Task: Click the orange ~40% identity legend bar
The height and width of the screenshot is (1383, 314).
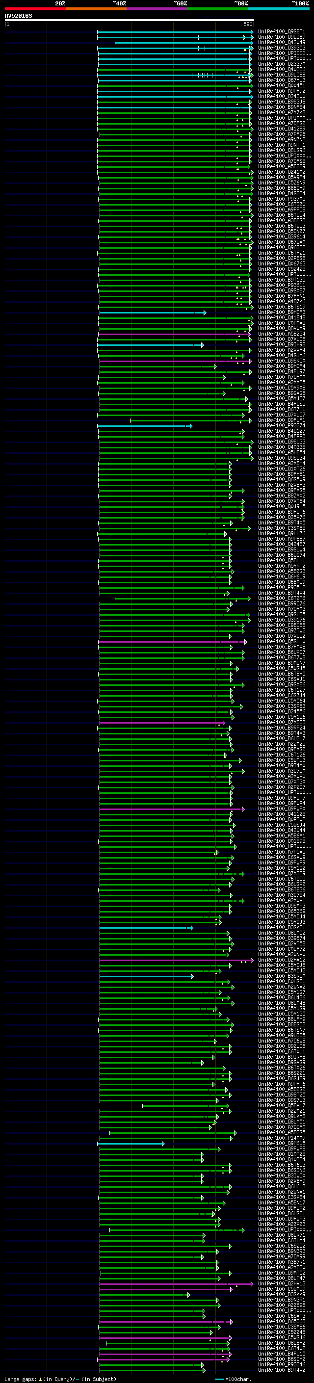Action: (96, 9)
